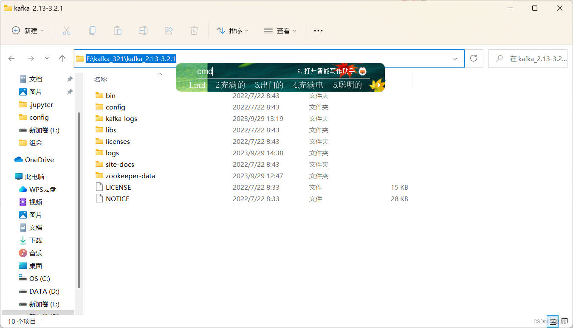573x328 pixels.
Task: Click the Cut icon in the toolbar
Action: 66,30
